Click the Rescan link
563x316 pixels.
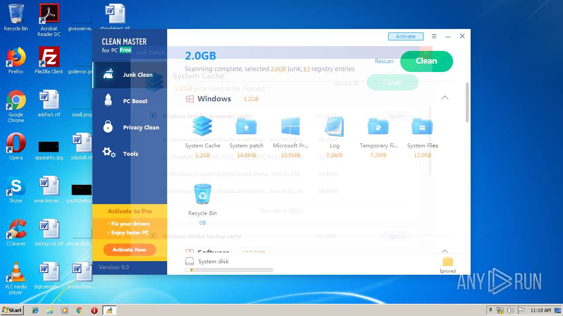(384, 61)
